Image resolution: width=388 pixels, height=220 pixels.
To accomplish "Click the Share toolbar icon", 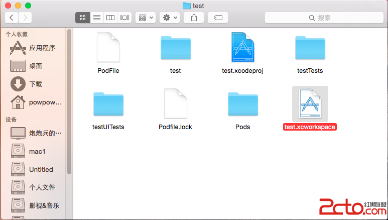I will 194,18.
